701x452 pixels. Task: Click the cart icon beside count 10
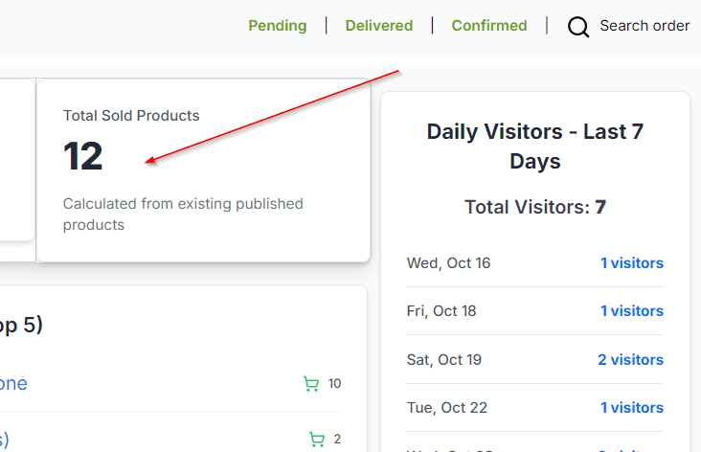click(x=310, y=384)
